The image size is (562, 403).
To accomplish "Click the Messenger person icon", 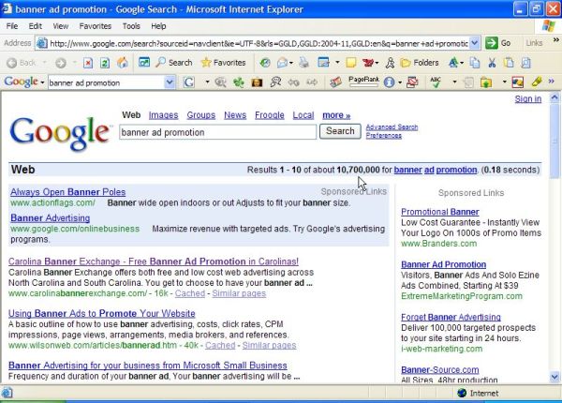I will pos(390,63).
